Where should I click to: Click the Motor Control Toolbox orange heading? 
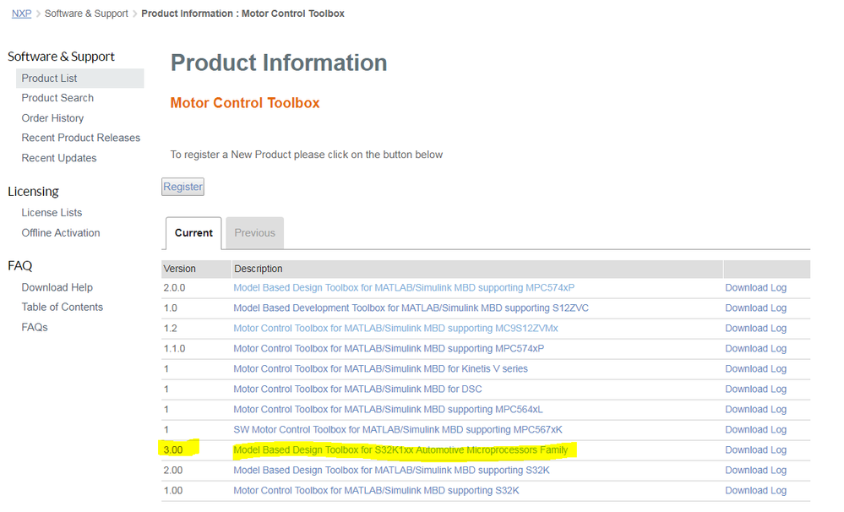point(245,103)
